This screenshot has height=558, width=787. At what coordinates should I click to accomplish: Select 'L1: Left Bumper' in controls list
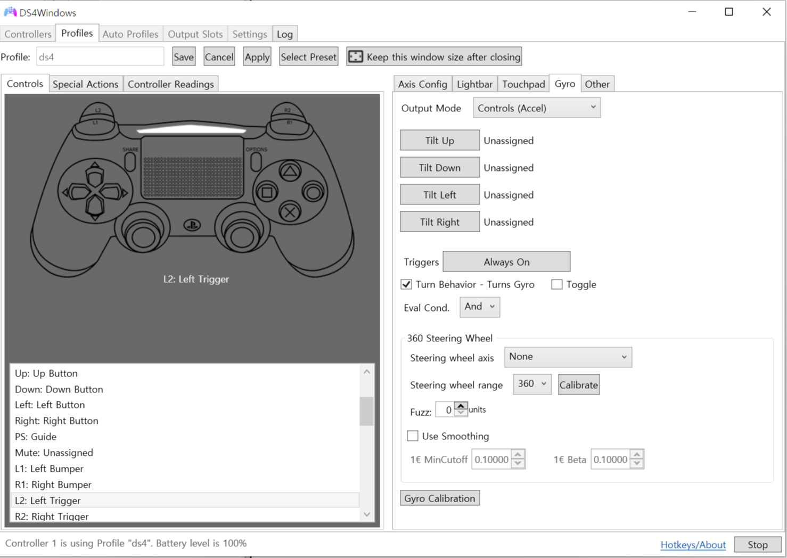pos(185,469)
